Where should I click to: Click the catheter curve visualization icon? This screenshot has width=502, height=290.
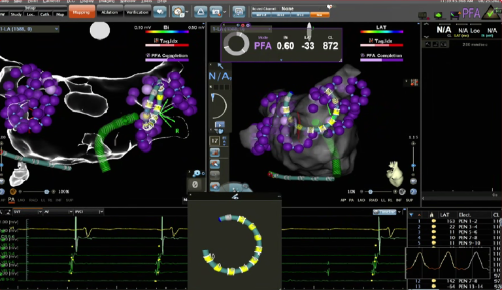click(220, 106)
